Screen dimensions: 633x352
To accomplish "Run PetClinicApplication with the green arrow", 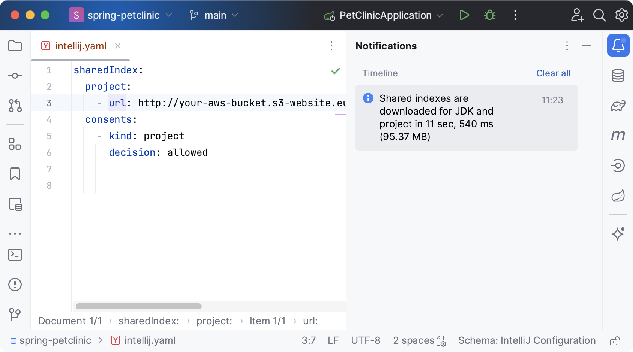I will tap(464, 15).
